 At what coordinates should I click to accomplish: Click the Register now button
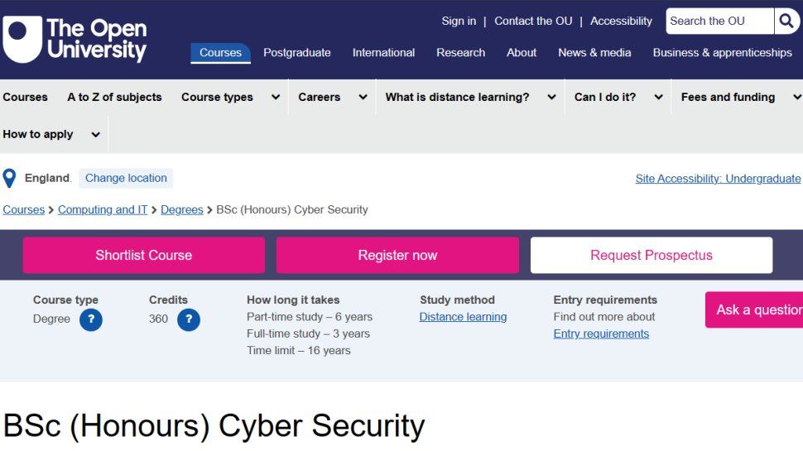pos(397,255)
